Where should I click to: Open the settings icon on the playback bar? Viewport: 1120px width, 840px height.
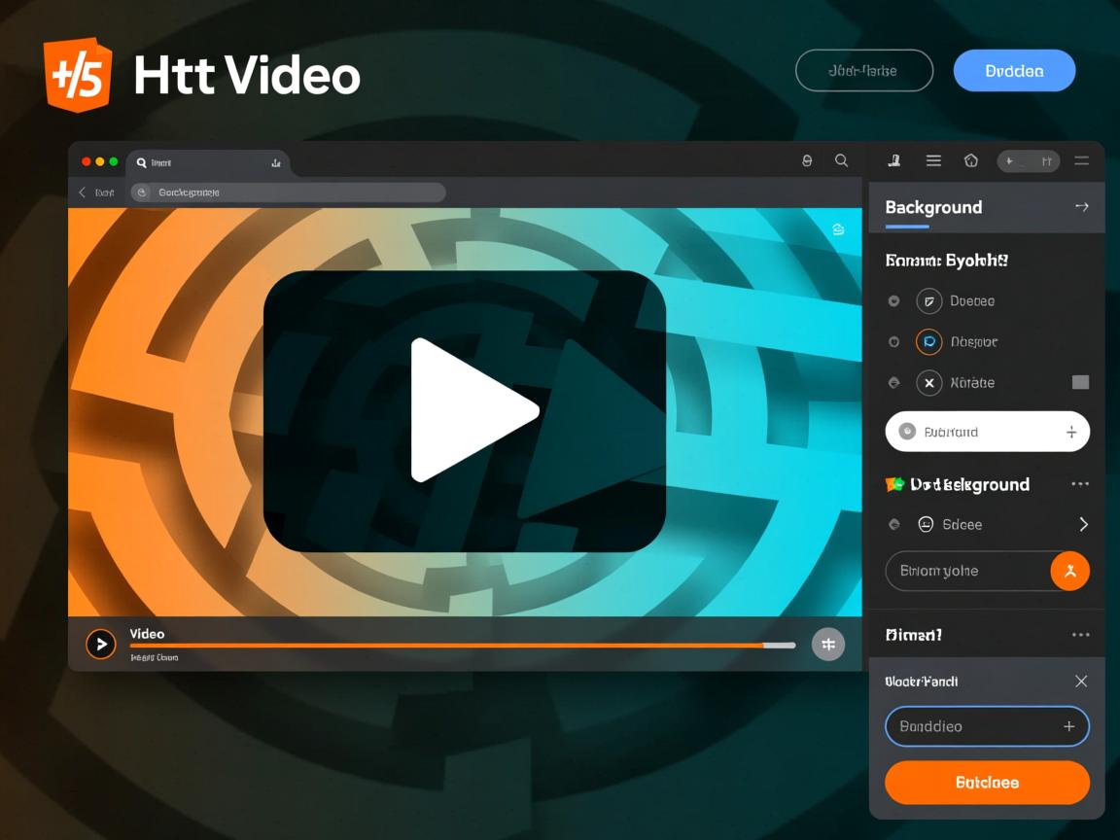click(828, 644)
